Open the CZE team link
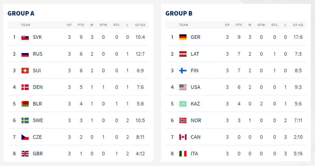This screenshot has height=166, width=315. (x=38, y=137)
